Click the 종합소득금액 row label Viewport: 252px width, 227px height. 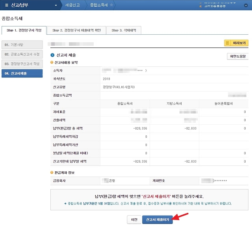[62, 96]
